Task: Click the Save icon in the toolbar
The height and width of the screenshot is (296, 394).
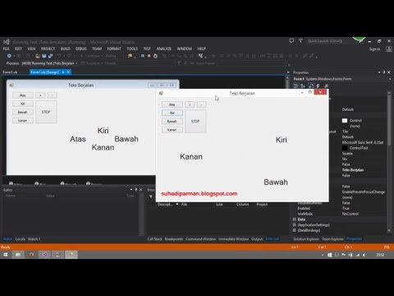Action: point(44,56)
